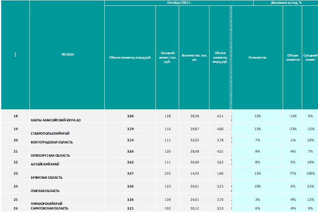
Task: Click quantity 26,01 cell
Action: [x=194, y=186]
